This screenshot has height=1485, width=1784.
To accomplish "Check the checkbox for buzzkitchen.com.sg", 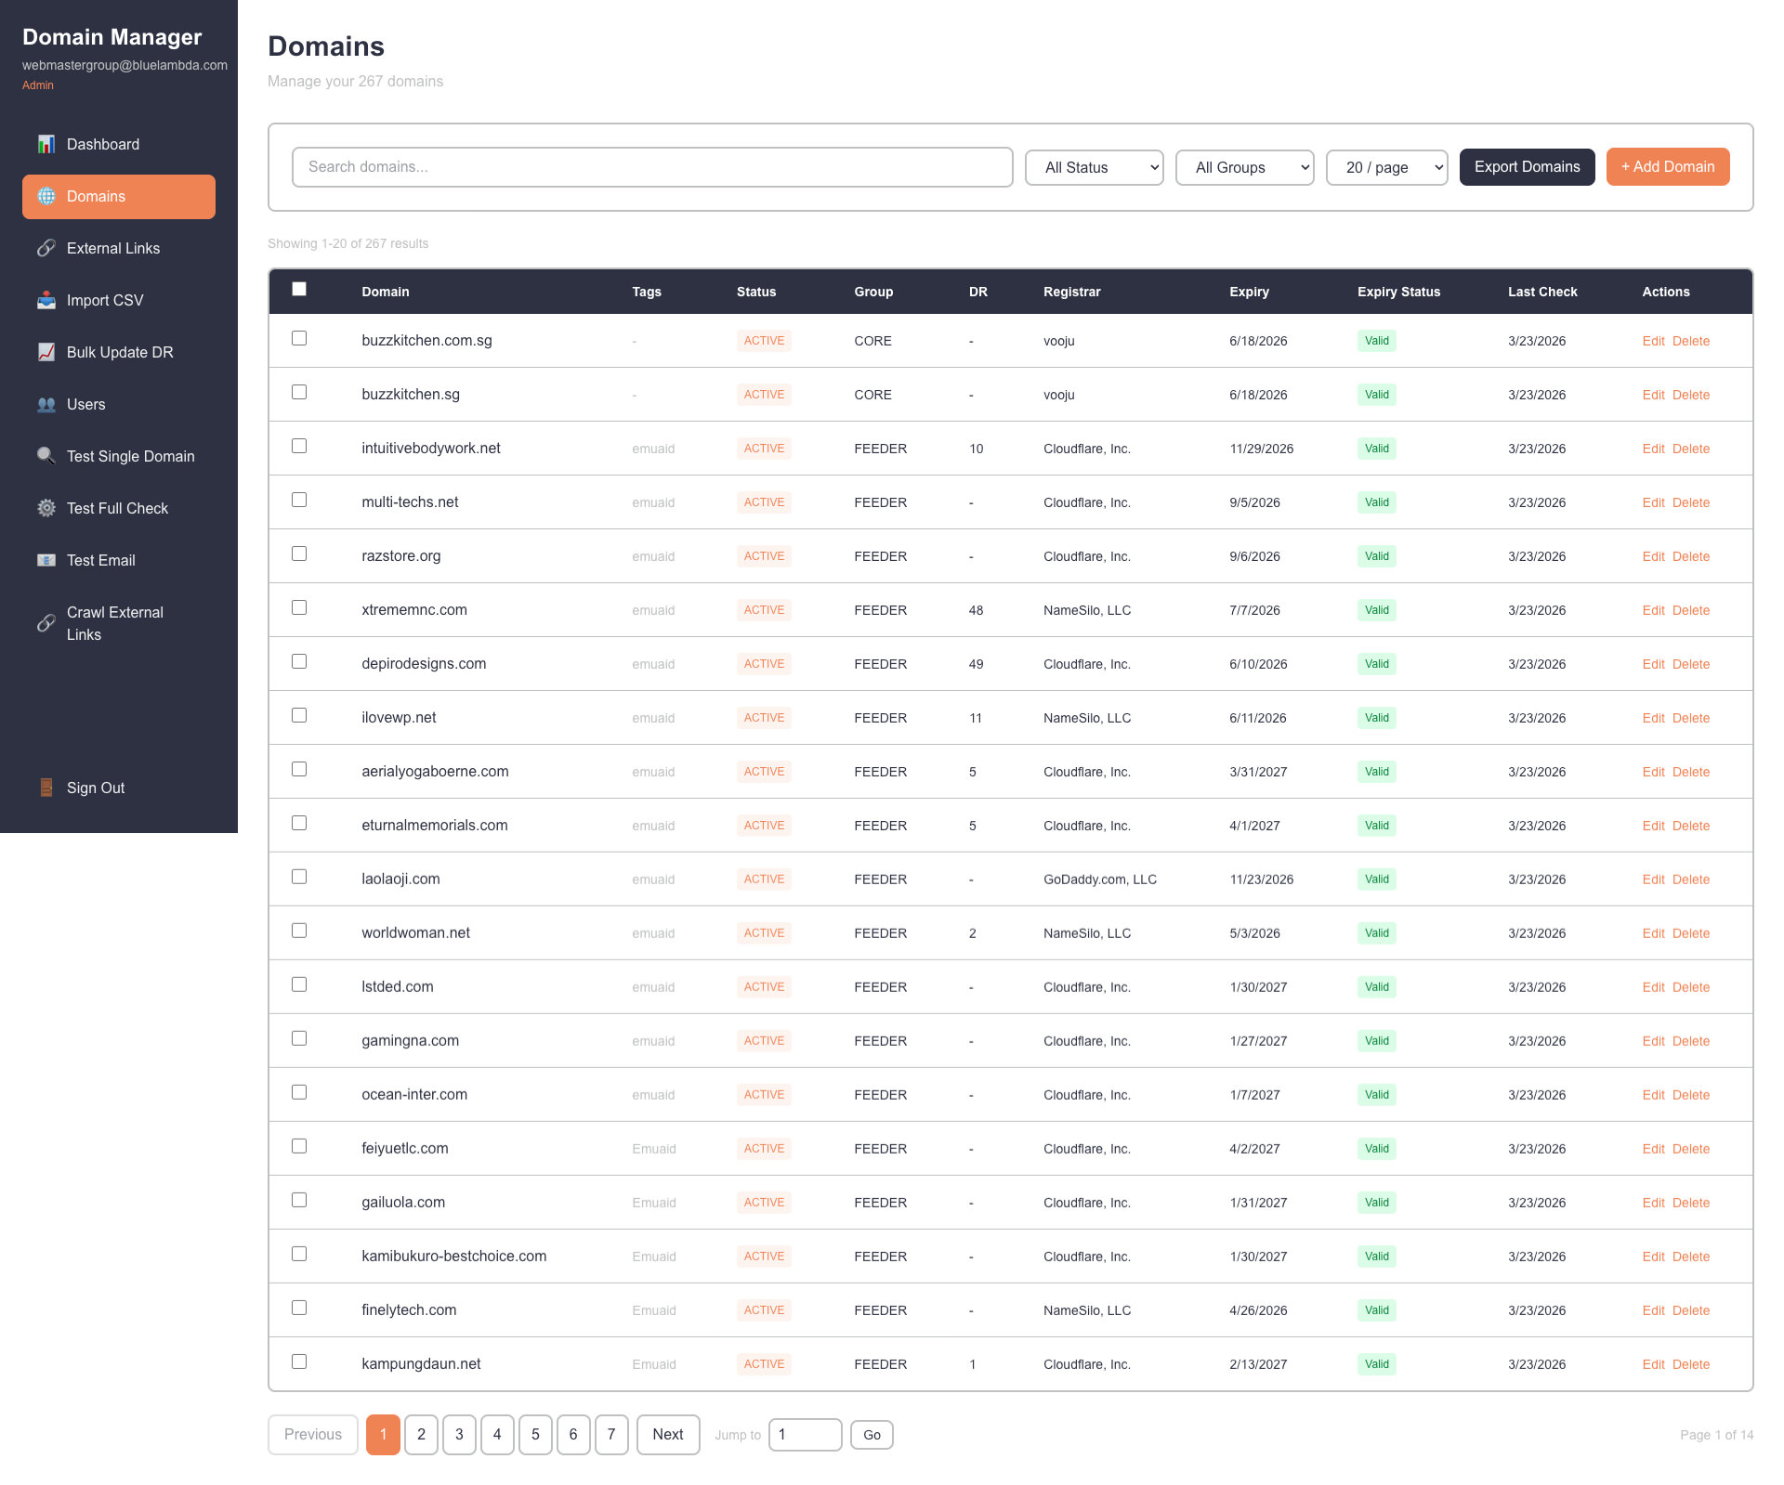I will pyautogui.click(x=298, y=339).
